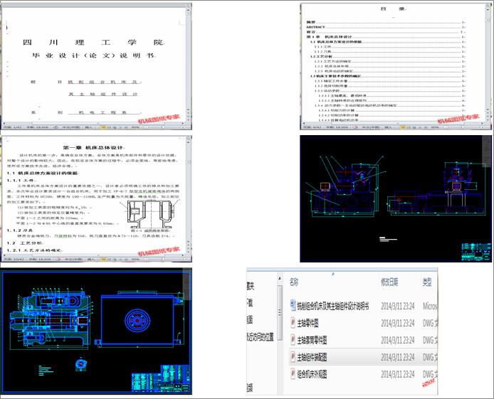The image size is (494, 399).
Task: Click the machine side view in the black CAD drawing
Action: (x=438, y=190)
